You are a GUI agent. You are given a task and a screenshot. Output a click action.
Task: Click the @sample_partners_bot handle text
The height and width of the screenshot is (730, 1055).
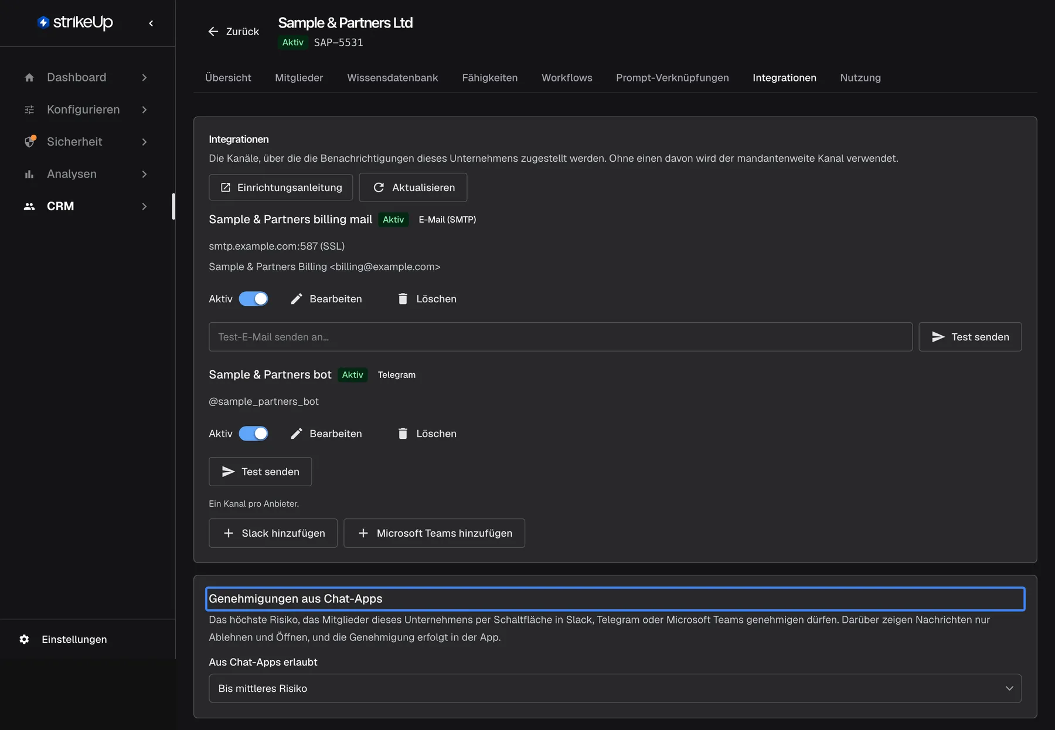[x=264, y=401]
